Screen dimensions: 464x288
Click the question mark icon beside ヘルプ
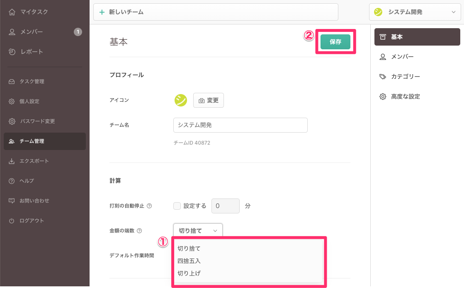coord(12,181)
